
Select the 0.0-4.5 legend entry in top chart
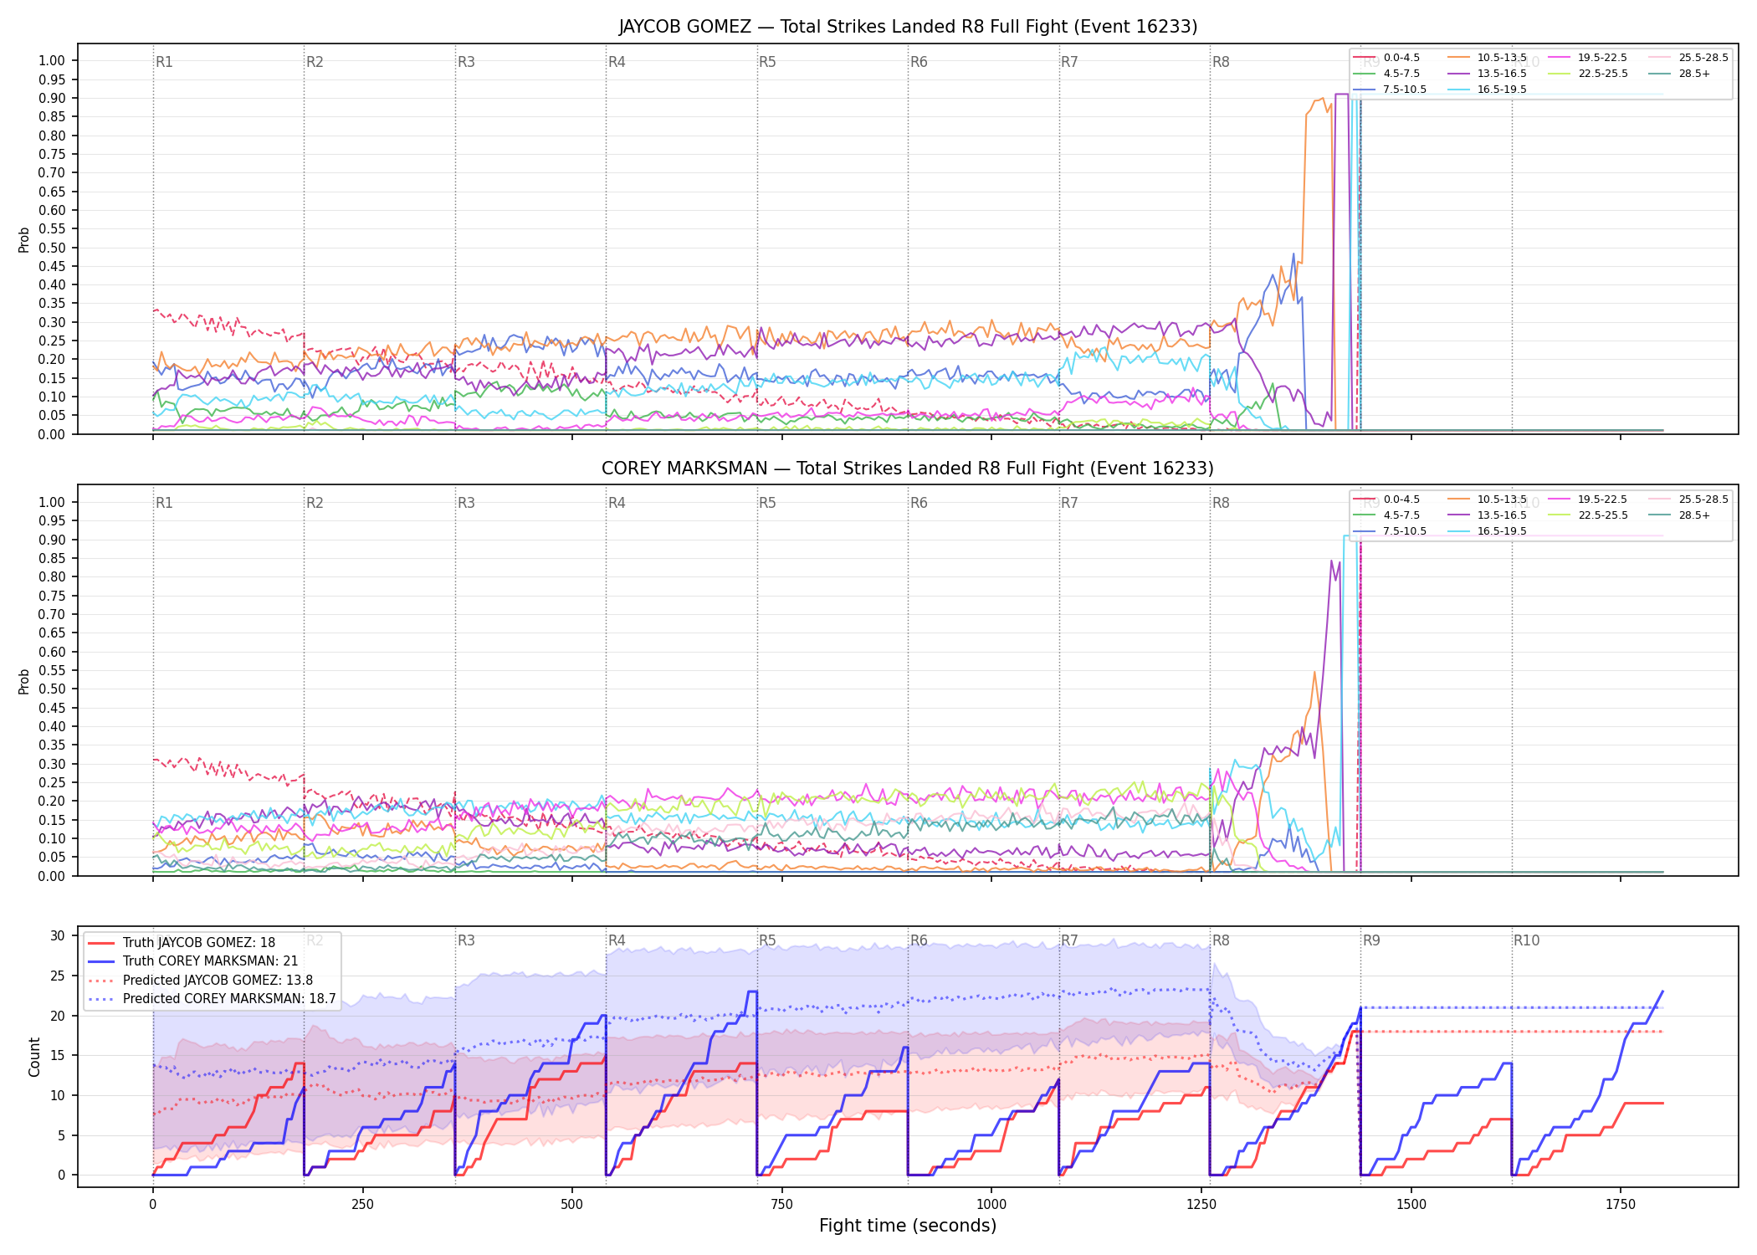click(x=1386, y=58)
